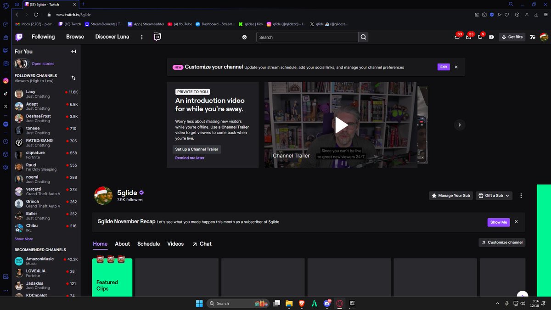Reload the Twitch page
This screenshot has height=310, width=551.
[36, 15]
